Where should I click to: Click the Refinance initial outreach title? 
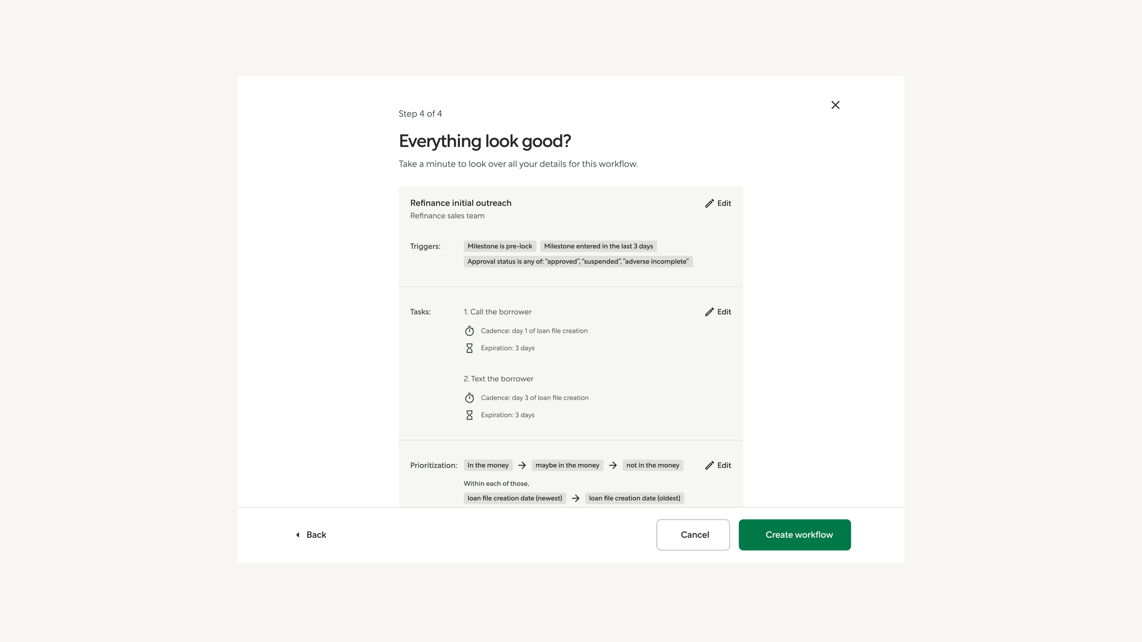pyautogui.click(x=460, y=203)
